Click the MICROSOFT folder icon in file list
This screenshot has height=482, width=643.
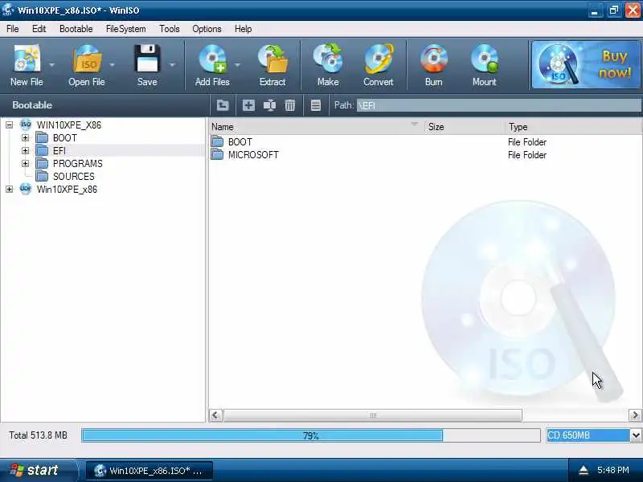pyautogui.click(x=217, y=154)
